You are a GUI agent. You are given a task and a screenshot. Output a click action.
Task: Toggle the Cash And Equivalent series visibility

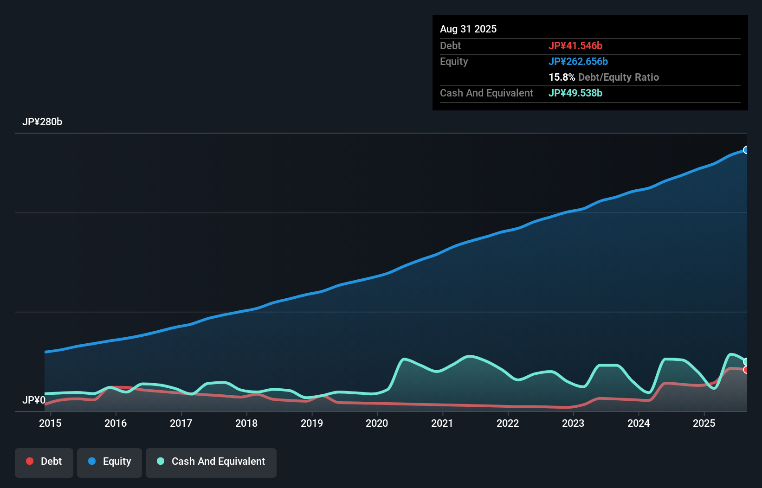coord(211,462)
